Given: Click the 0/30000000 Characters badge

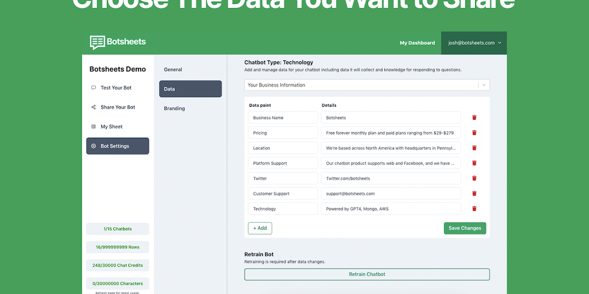Looking at the screenshot, I should pyautogui.click(x=117, y=284).
